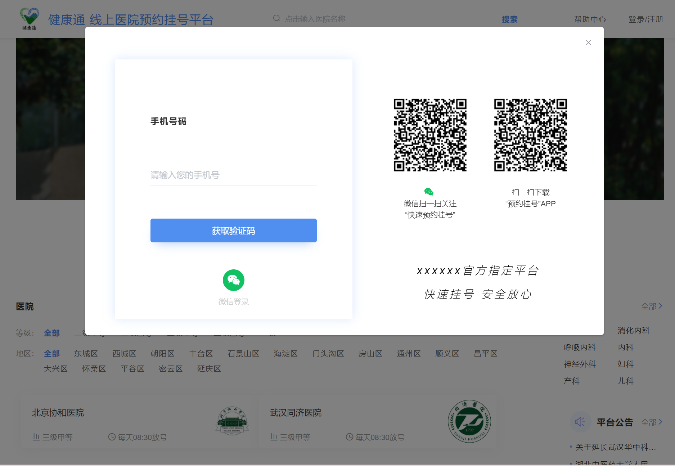Click clock icon in 北京协和医院 card
Viewport: 675px width, 466px height.
coord(112,437)
